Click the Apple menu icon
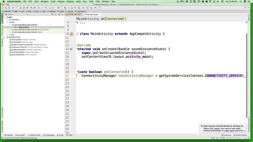The height and width of the screenshot is (142, 253). click(4, 2)
